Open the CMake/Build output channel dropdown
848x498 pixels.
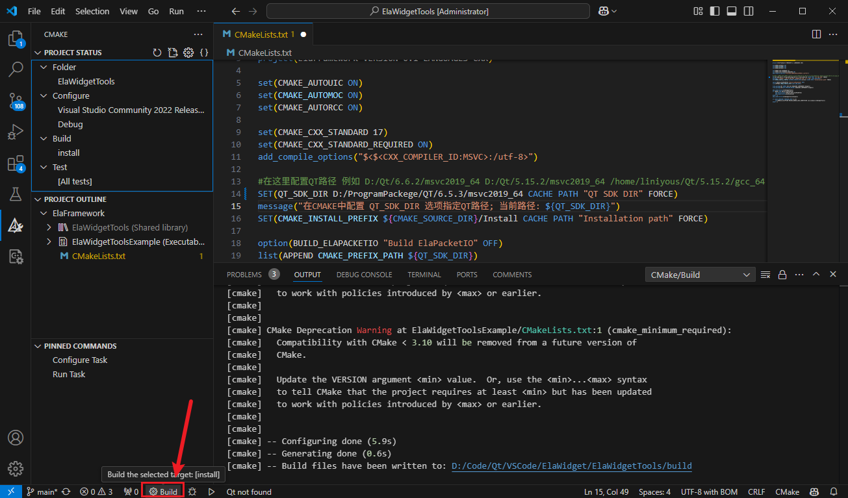(700, 275)
